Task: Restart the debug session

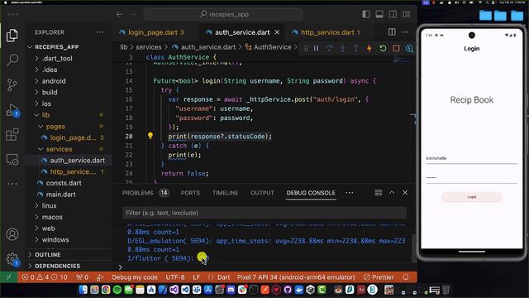Action: (x=383, y=48)
